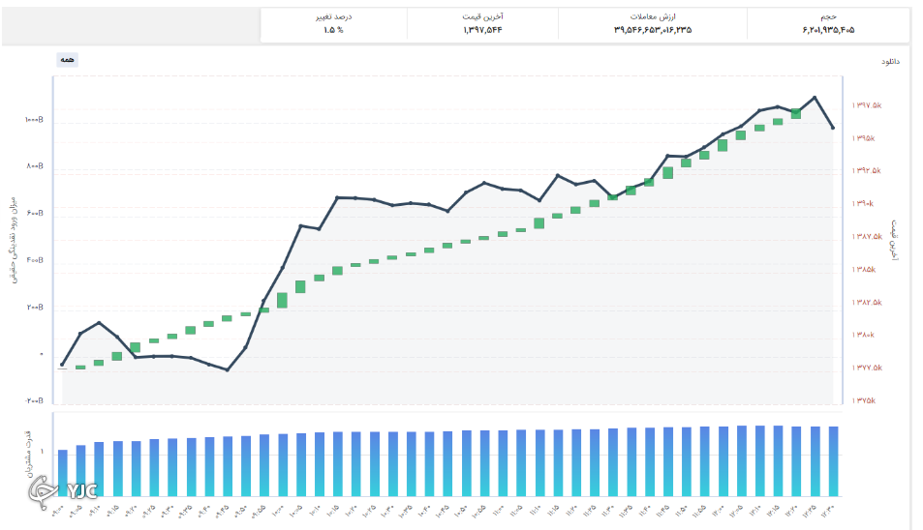
Task: Click the tall green candle near 10:00
Action: click(282, 300)
